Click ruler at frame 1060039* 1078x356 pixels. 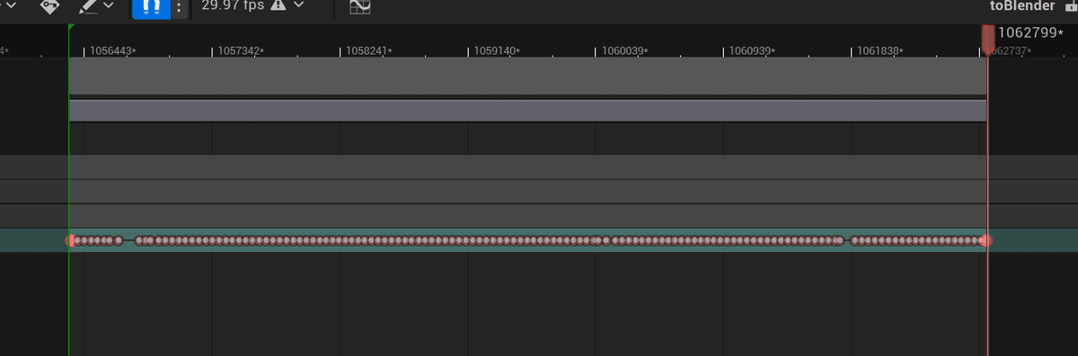625,50
